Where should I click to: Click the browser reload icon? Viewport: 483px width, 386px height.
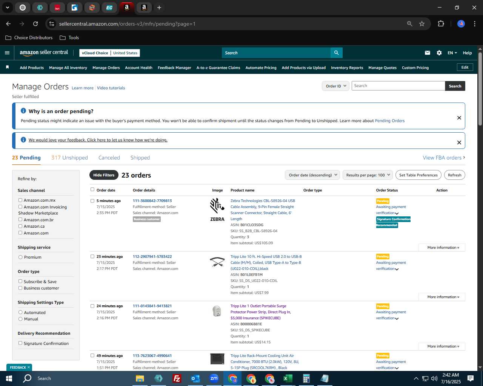[35, 24]
